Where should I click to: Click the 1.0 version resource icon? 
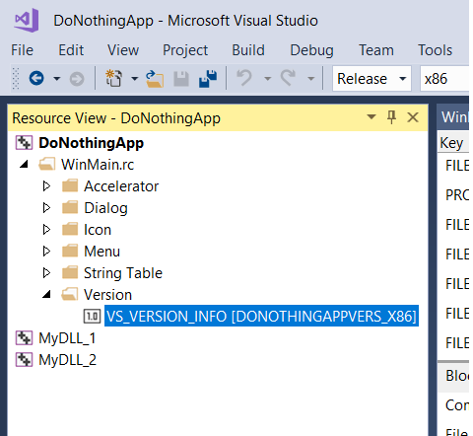pos(92,317)
